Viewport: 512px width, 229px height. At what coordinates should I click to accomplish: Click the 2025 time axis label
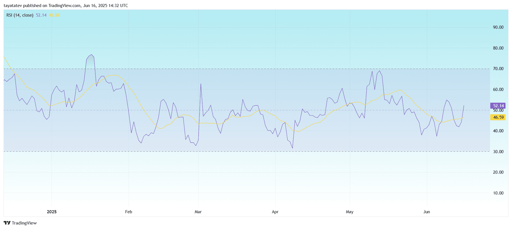coord(52,212)
